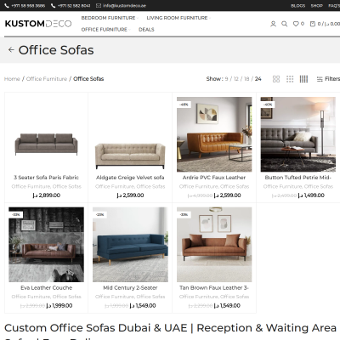This screenshot has width=340, height=340.
Task: Click the 2,899.00 price text
Action: click(46, 195)
